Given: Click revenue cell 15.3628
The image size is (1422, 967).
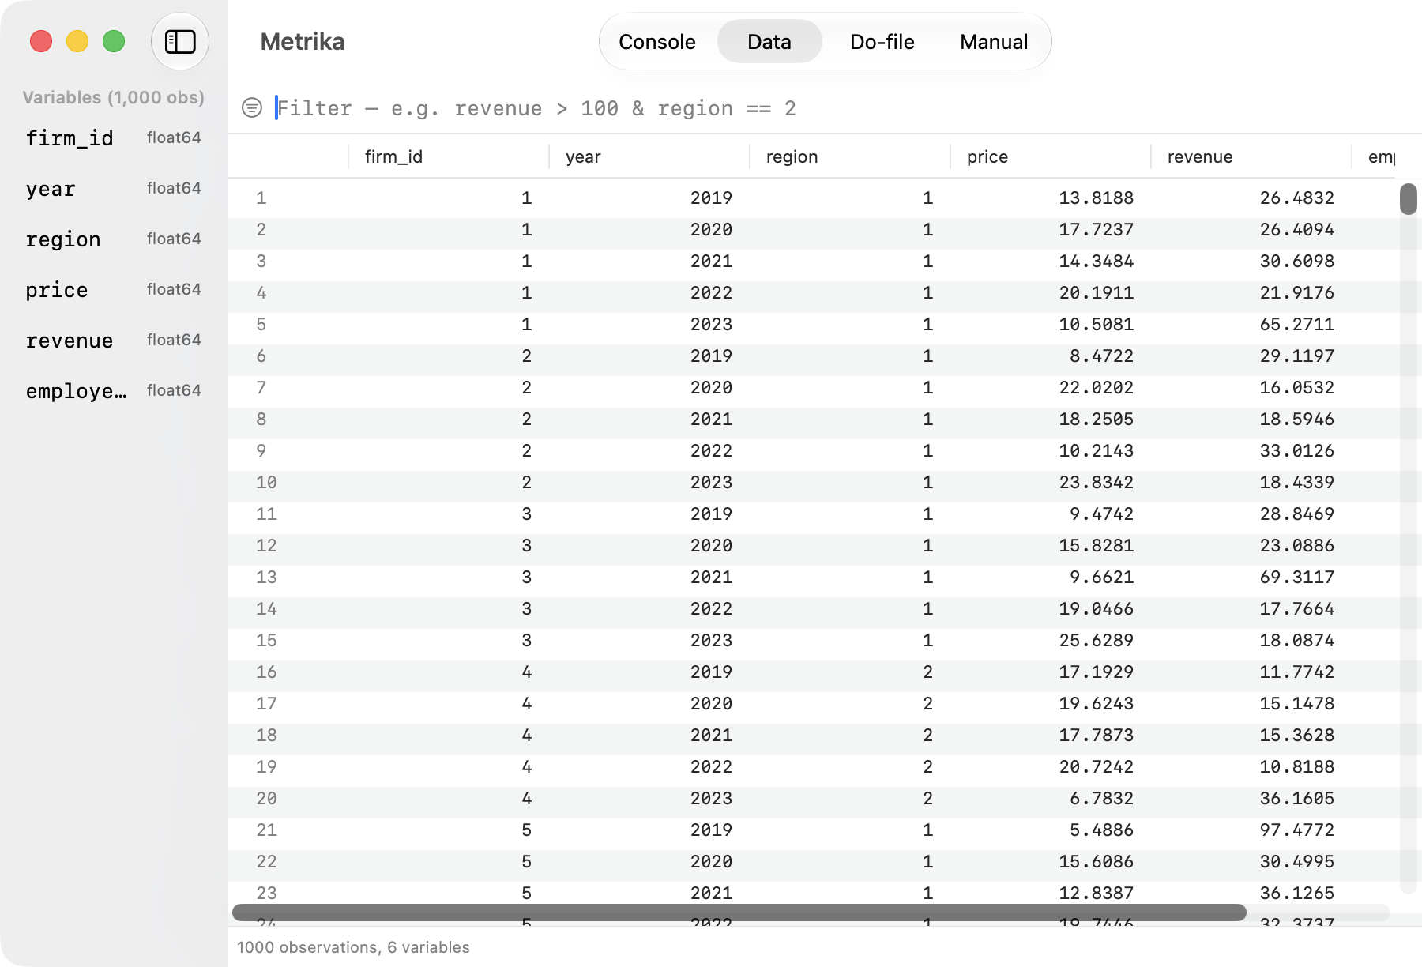Looking at the screenshot, I should (1296, 735).
